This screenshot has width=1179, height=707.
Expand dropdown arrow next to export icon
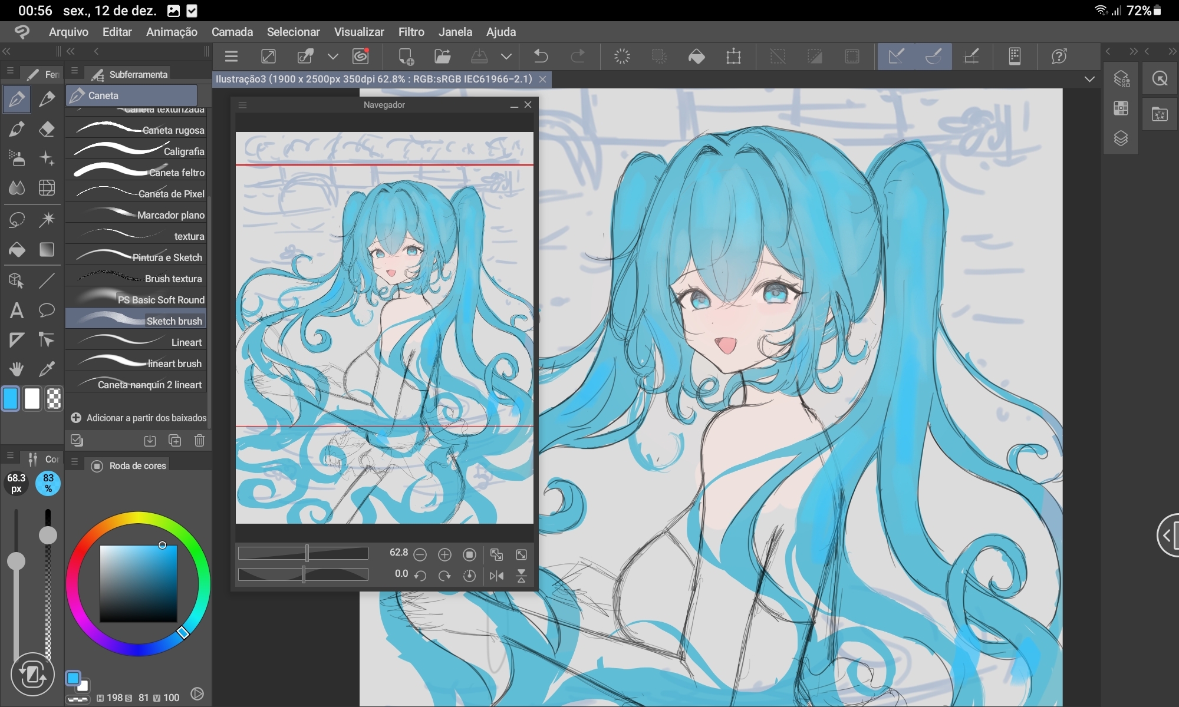point(506,57)
